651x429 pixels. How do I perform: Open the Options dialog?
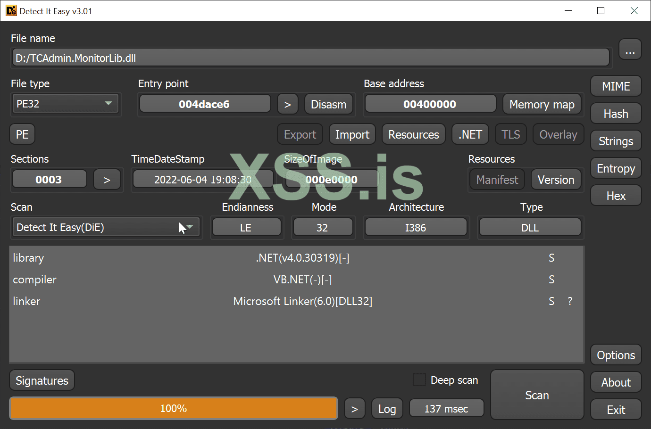click(x=616, y=355)
